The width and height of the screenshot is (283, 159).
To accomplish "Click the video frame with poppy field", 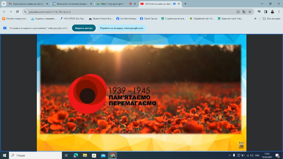I will (x=141, y=89).
